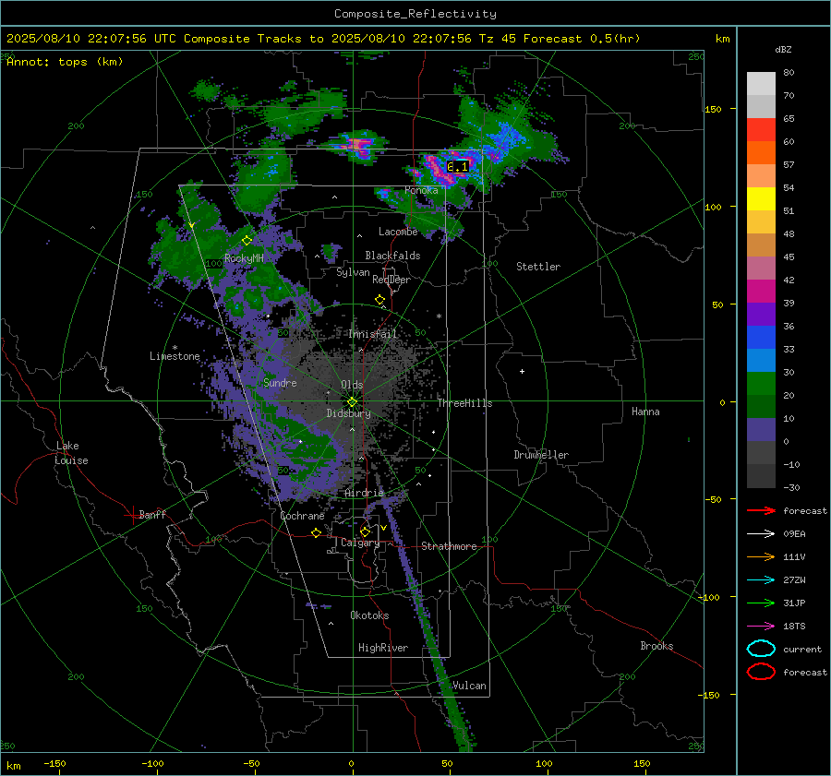Click the RockyMH location label

[x=244, y=258]
